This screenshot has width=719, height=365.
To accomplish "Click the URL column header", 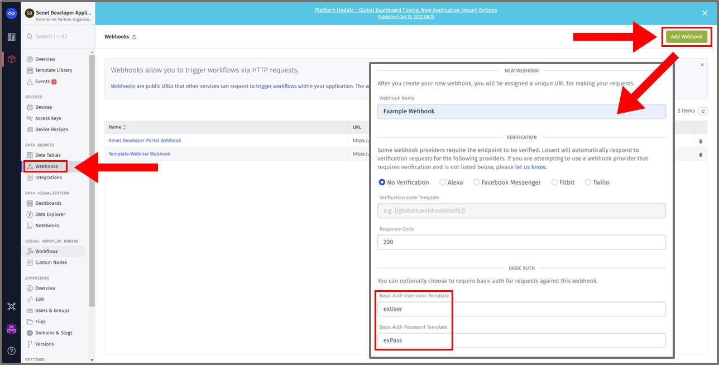I will [x=357, y=127].
